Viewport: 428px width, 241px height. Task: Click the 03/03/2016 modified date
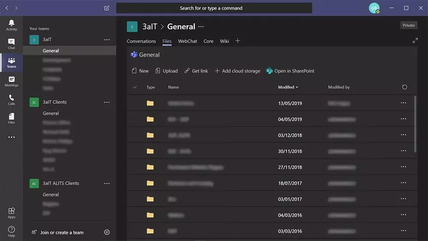(290, 231)
